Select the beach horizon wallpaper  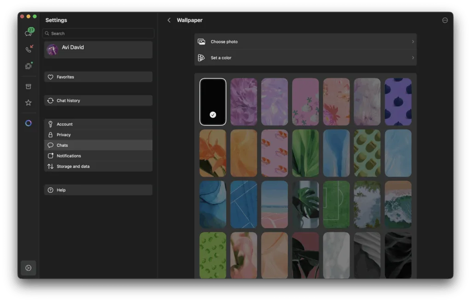274,204
